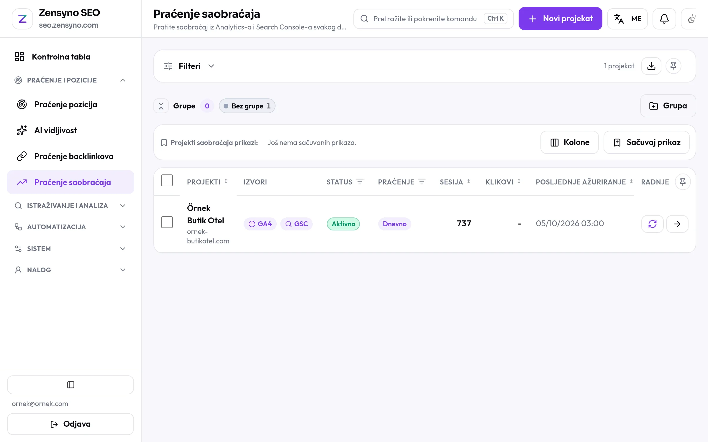Focus the Pretražite ili pokrenite komandu search field
The width and height of the screenshot is (708, 442).
[x=433, y=19]
